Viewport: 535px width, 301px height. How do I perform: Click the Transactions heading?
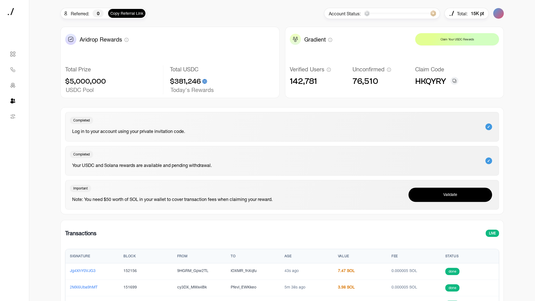81,233
